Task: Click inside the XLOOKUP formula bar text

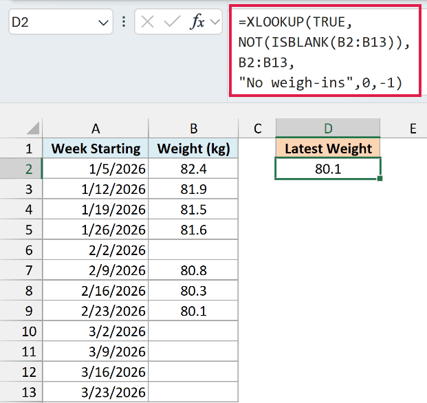Action: (x=325, y=51)
